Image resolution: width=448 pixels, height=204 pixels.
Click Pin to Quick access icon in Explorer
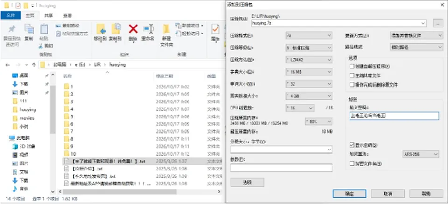(12, 29)
